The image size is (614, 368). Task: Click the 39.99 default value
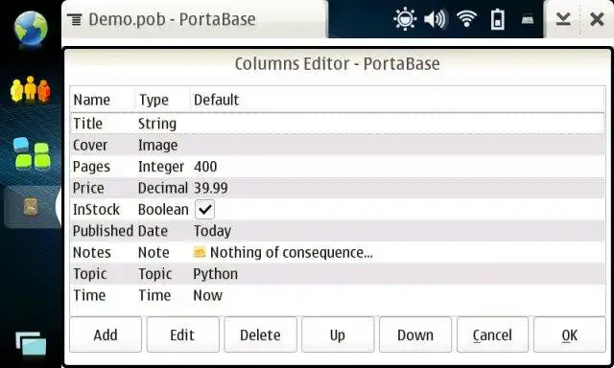click(211, 188)
